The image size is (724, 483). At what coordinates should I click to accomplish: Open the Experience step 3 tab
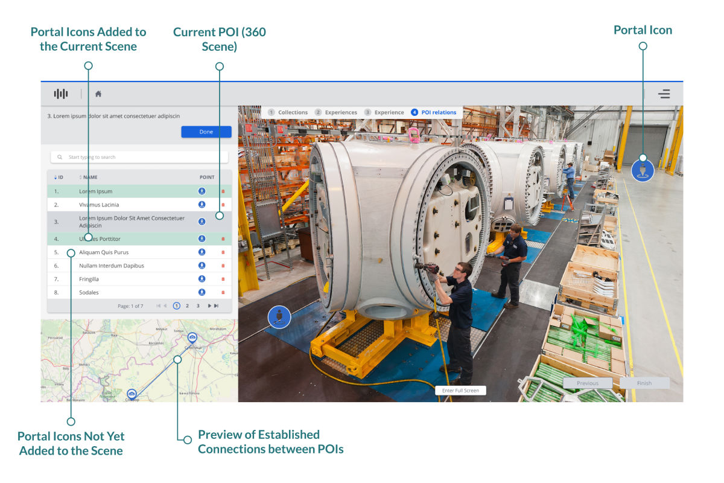click(x=384, y=112)
